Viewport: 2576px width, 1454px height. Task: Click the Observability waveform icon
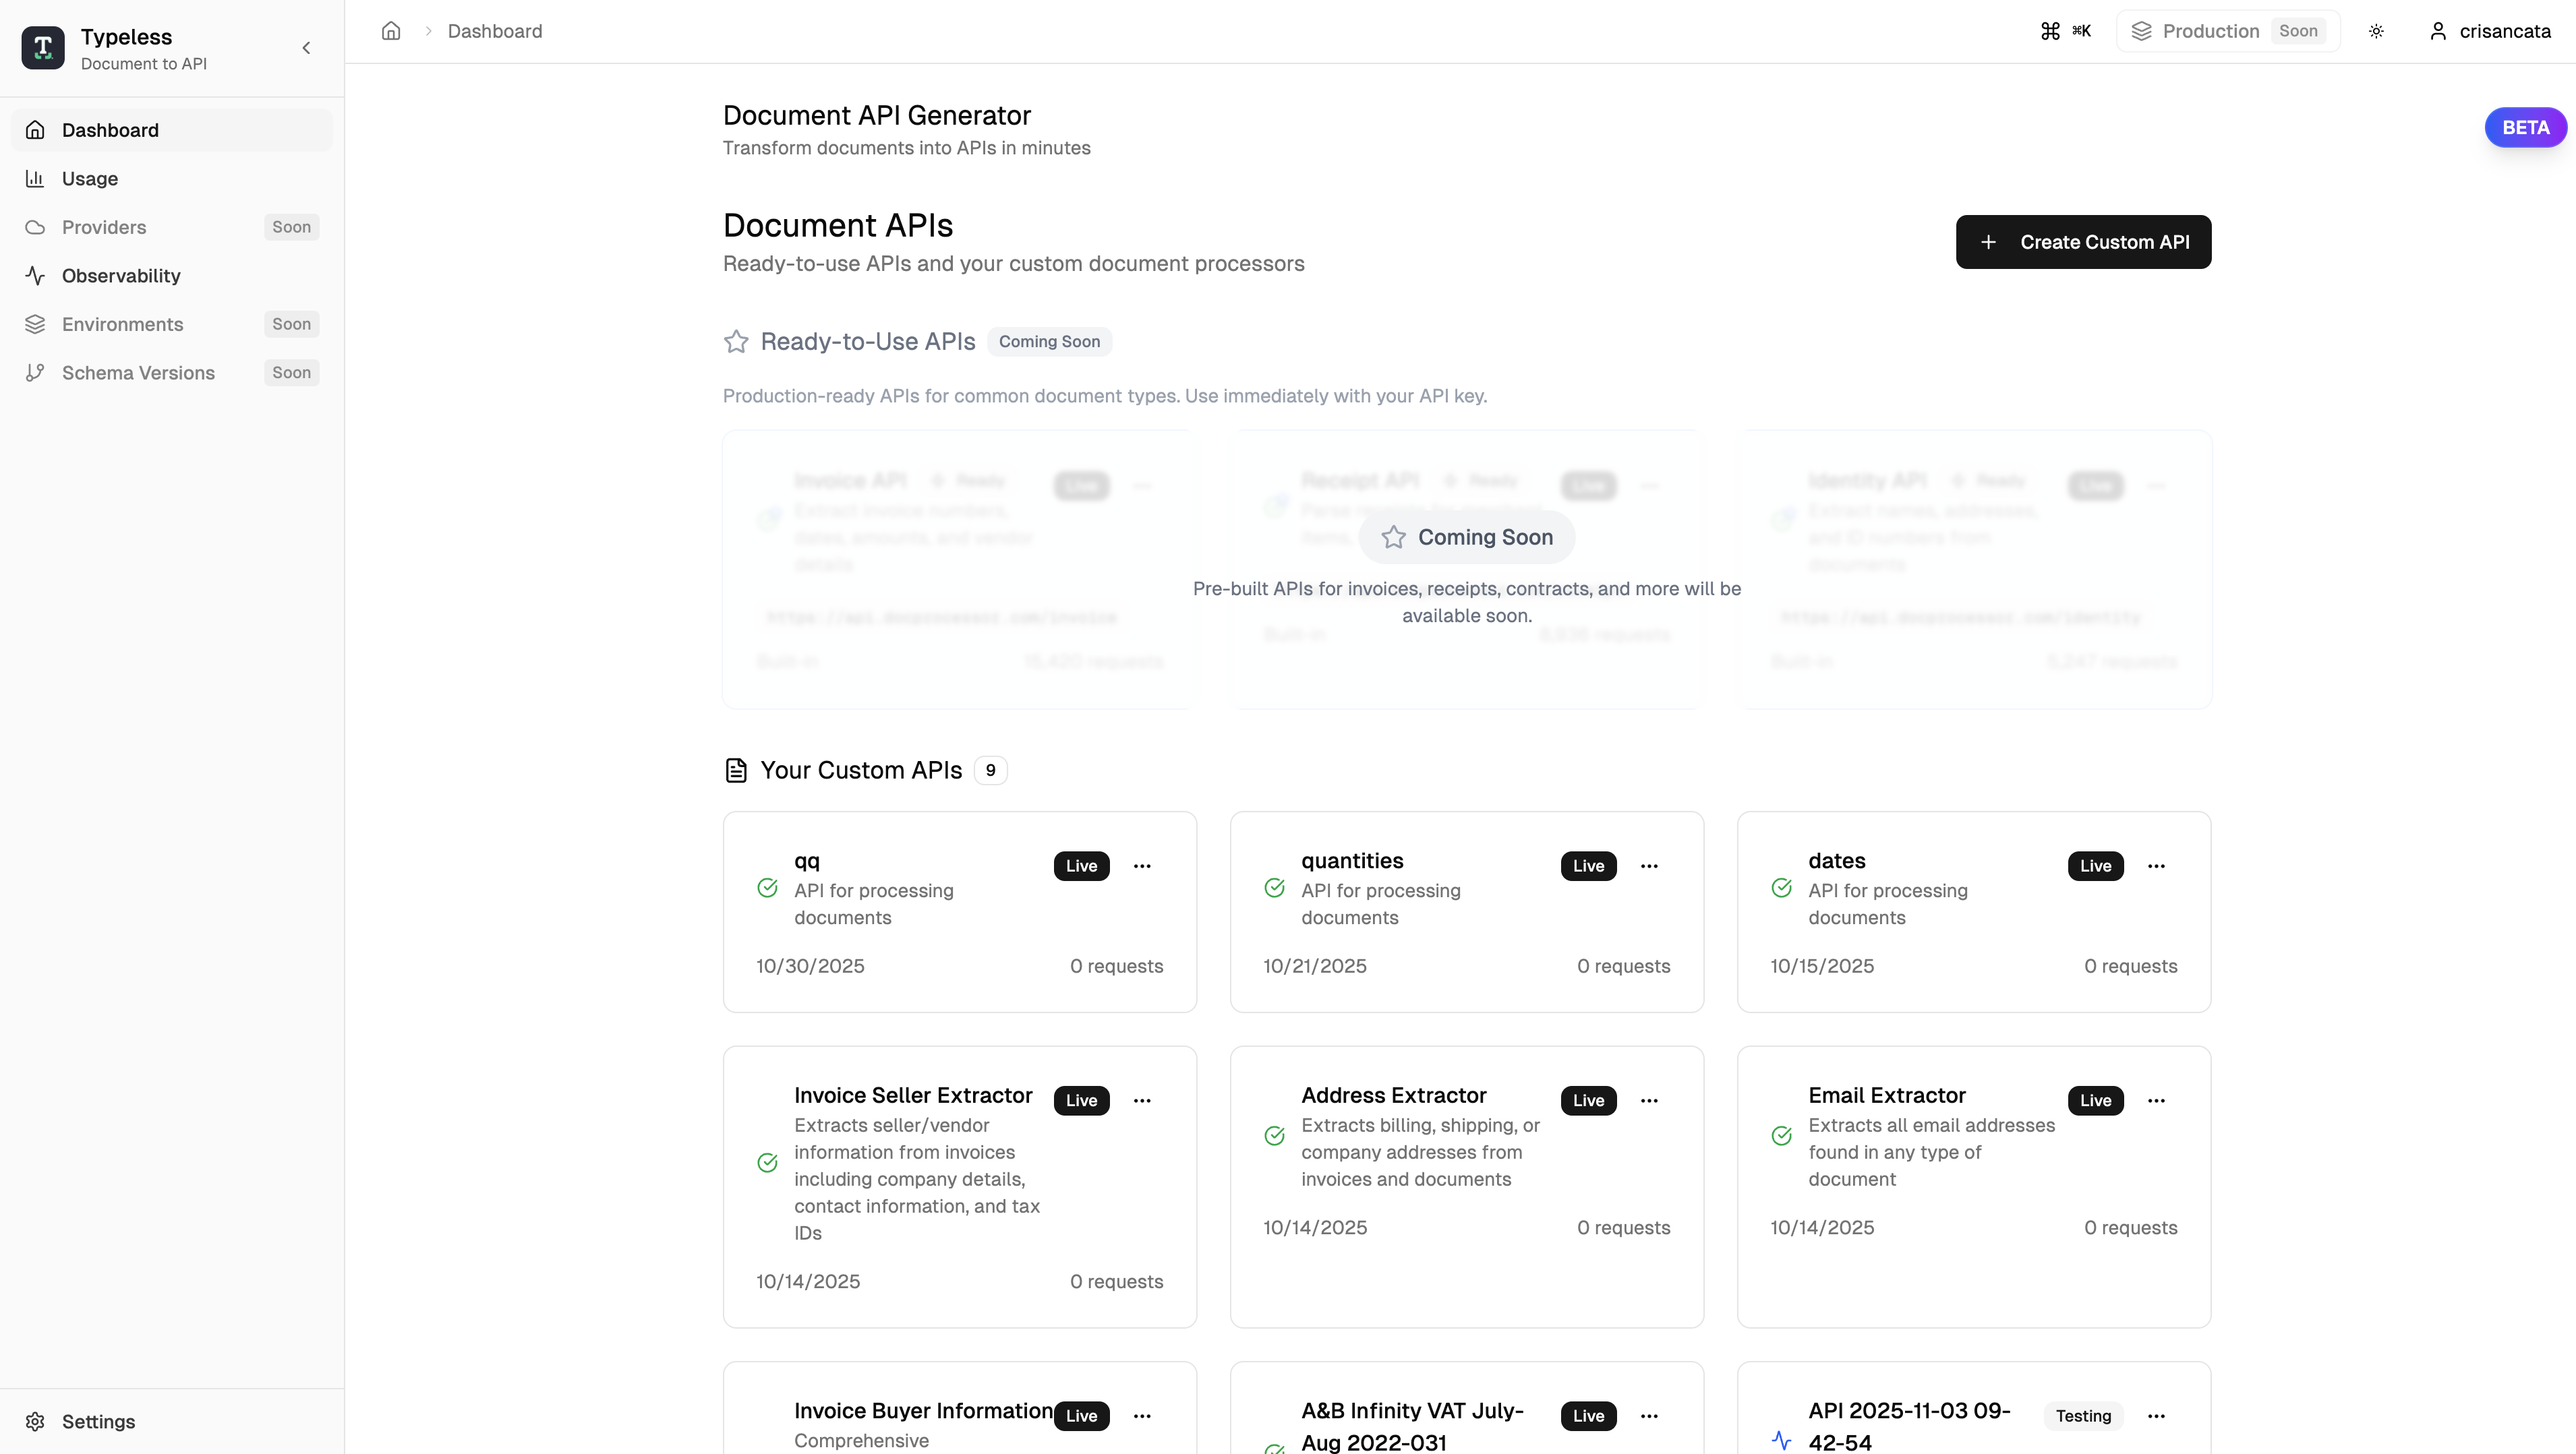36,276
